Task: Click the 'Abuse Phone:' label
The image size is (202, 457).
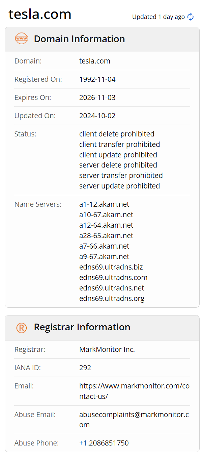Action: click(x=36, y=443)
